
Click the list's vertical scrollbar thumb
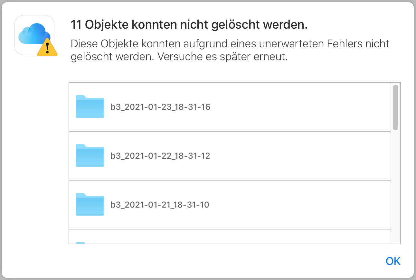pyautogui.click(x=396, y=107)
